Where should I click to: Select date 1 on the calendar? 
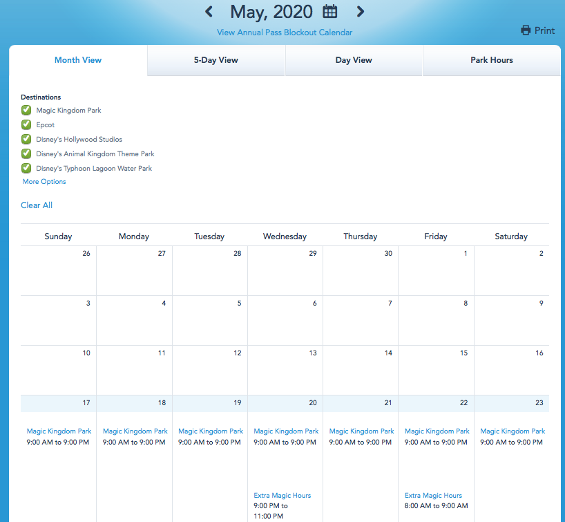click(x=466, y=253)
